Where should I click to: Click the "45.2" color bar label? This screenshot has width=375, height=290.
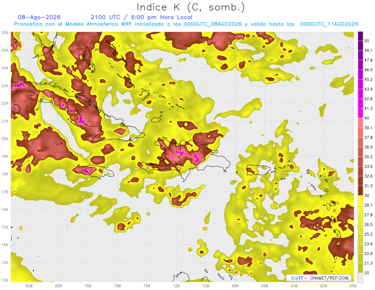(368, 79)
